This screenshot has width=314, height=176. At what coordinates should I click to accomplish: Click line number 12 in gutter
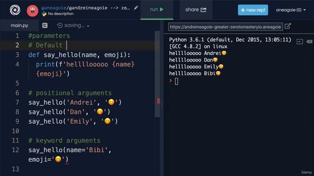(x=16, y=150)
